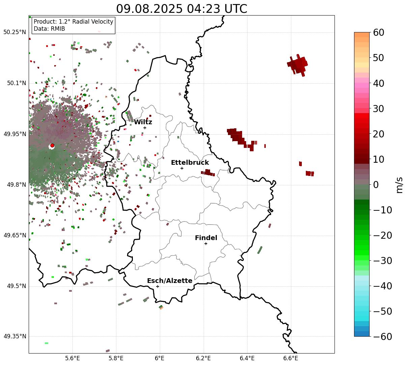Click the bright green colorbar segment near −25
The image size is (407, 365).
[362, 248]
